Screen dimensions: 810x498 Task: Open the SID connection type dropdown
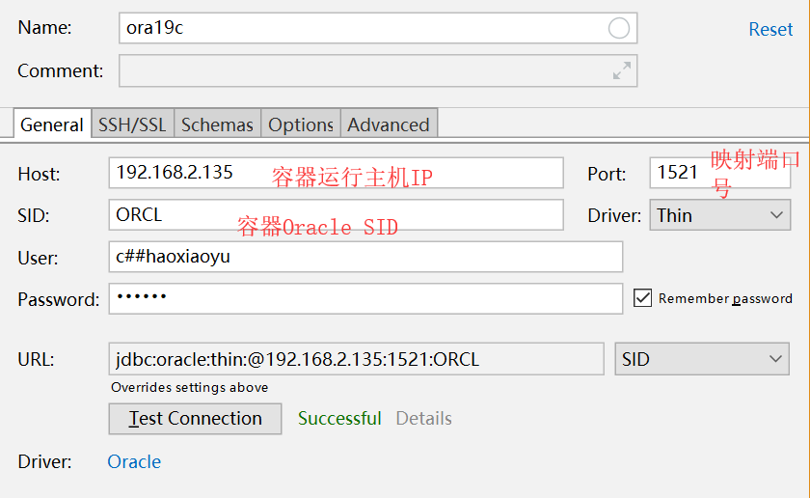coord(703,359)
